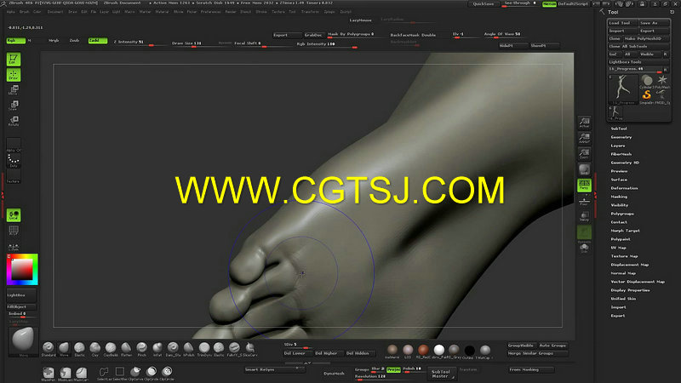The height and width of the screenshot is (383, 681).
Task: Pick the Flatten brush icon
Action: point(126,348)
